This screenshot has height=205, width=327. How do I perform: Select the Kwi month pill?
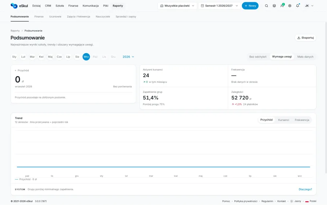(41, 57)
